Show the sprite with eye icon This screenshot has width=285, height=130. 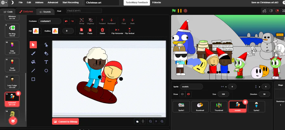click(182, 94)
